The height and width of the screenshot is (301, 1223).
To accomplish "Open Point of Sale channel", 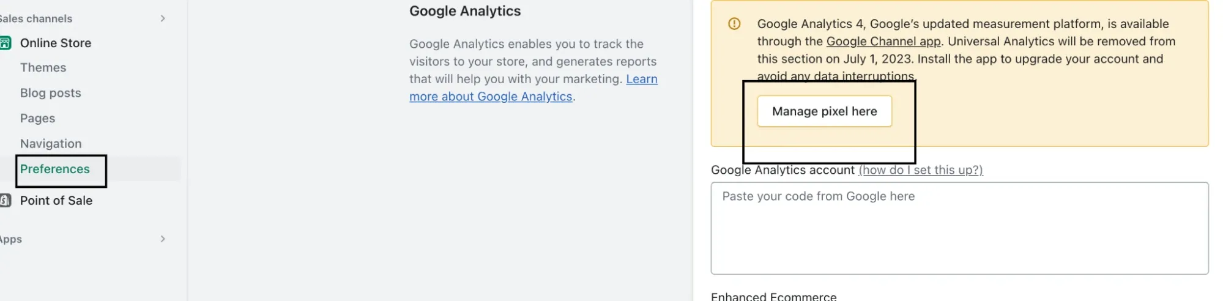I will (x=56, y=200).
